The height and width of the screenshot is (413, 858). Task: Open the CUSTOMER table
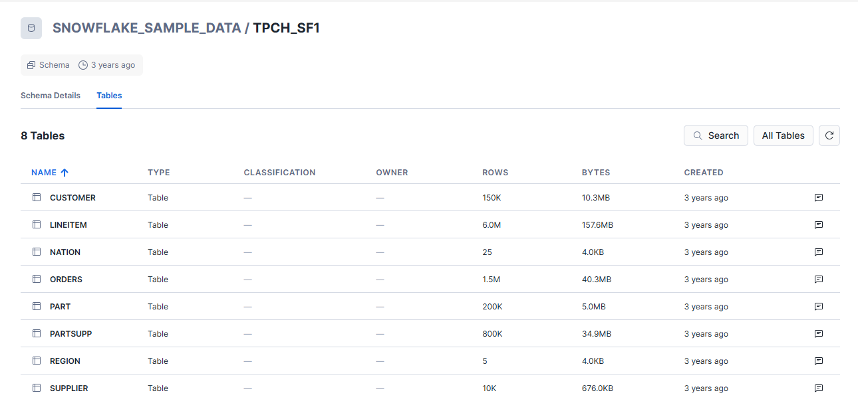pyautogui.click(x=72, y=198)
